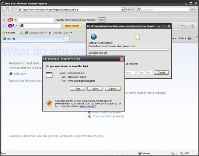Open the What's the risk? link
This screenshot has height=156, width=199.
(88, 106)
